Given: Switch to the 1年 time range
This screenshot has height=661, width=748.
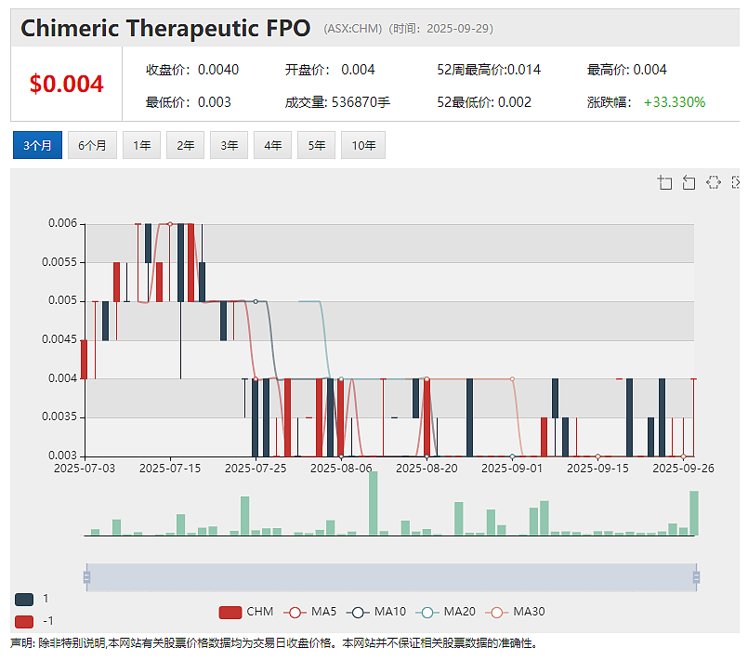Looking at the screenshot, I should [141, 145].
